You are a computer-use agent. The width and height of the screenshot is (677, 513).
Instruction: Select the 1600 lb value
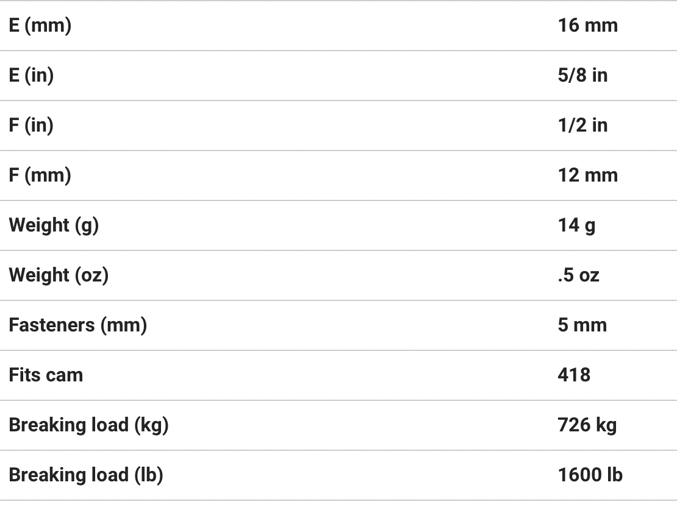coord(590,475)
